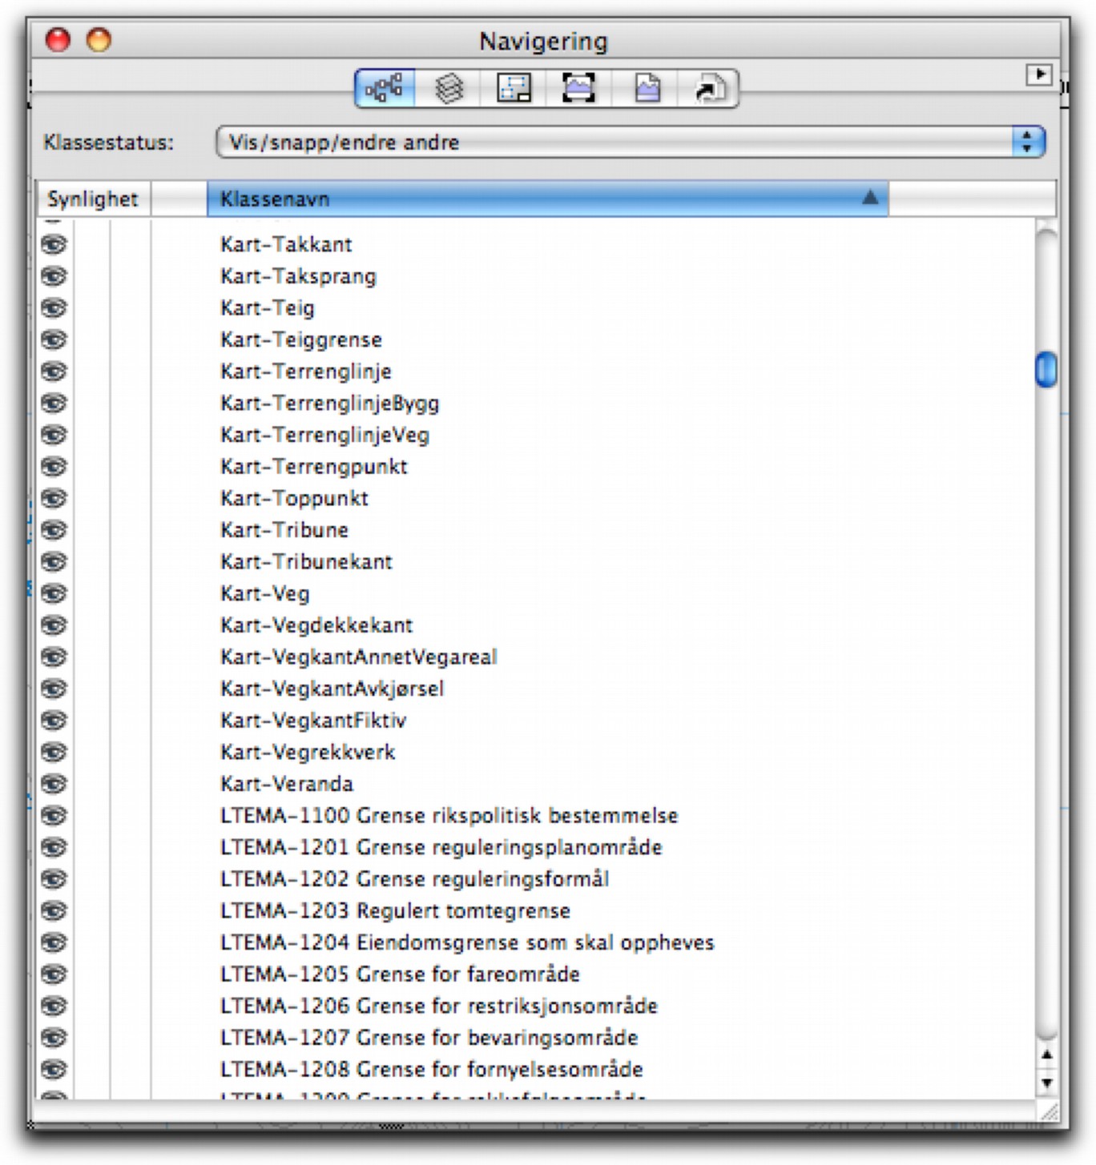Hide the Kart-Vegdekkekant class eye icon
1096x1165 pixels.
tap(54, 625)
